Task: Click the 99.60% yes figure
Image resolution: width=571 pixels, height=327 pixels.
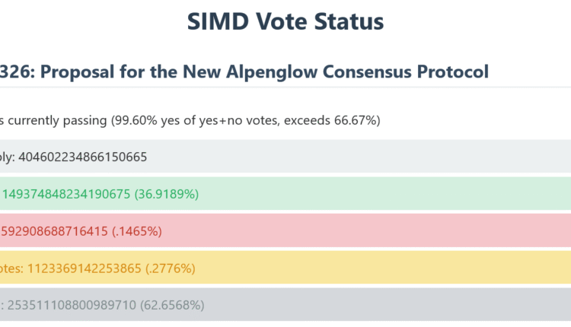Action: point(131,120)
